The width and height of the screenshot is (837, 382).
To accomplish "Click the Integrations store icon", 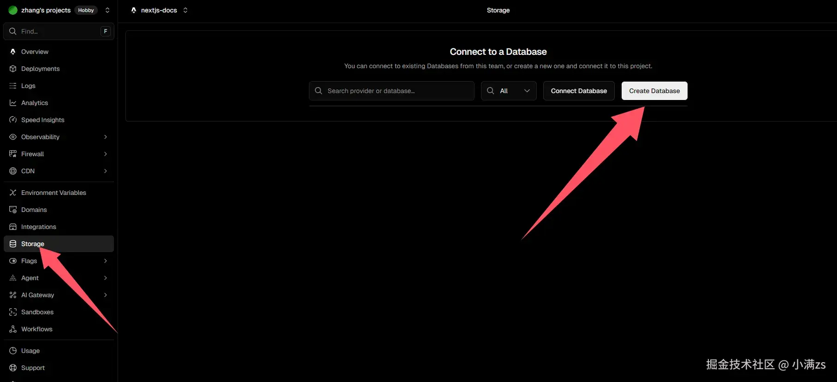I will [13, 227].
